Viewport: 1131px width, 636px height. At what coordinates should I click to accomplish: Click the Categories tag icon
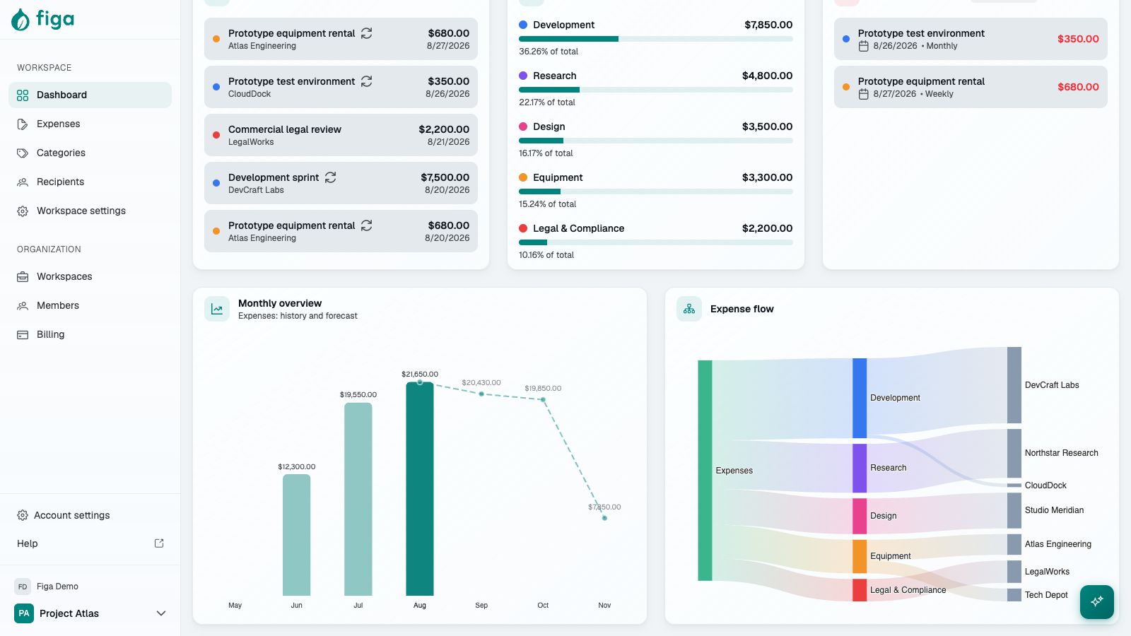[x=23, y=153]
